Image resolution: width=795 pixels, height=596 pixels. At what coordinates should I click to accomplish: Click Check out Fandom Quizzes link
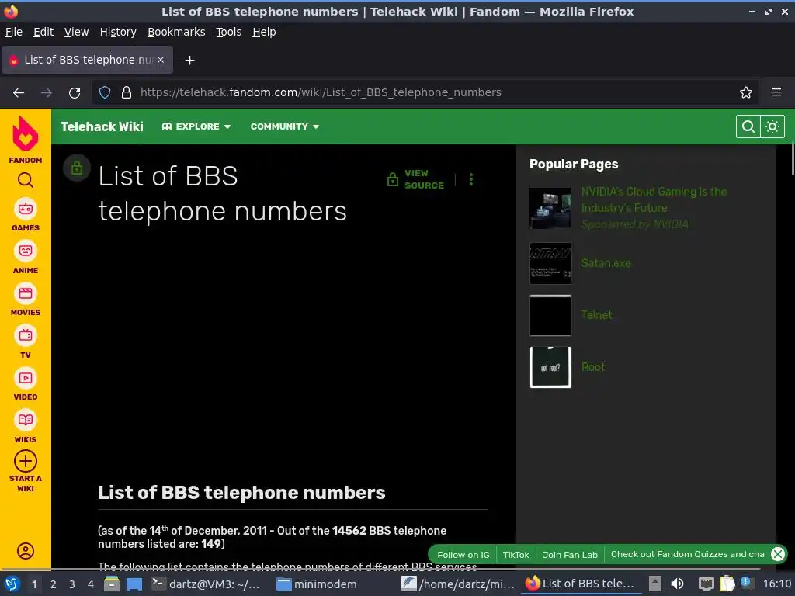click(688, 554)
